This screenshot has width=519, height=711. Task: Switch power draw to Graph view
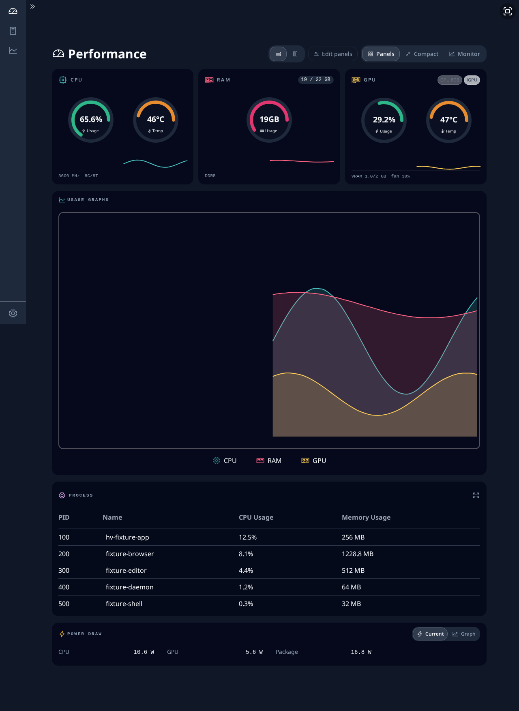point(464,634)
